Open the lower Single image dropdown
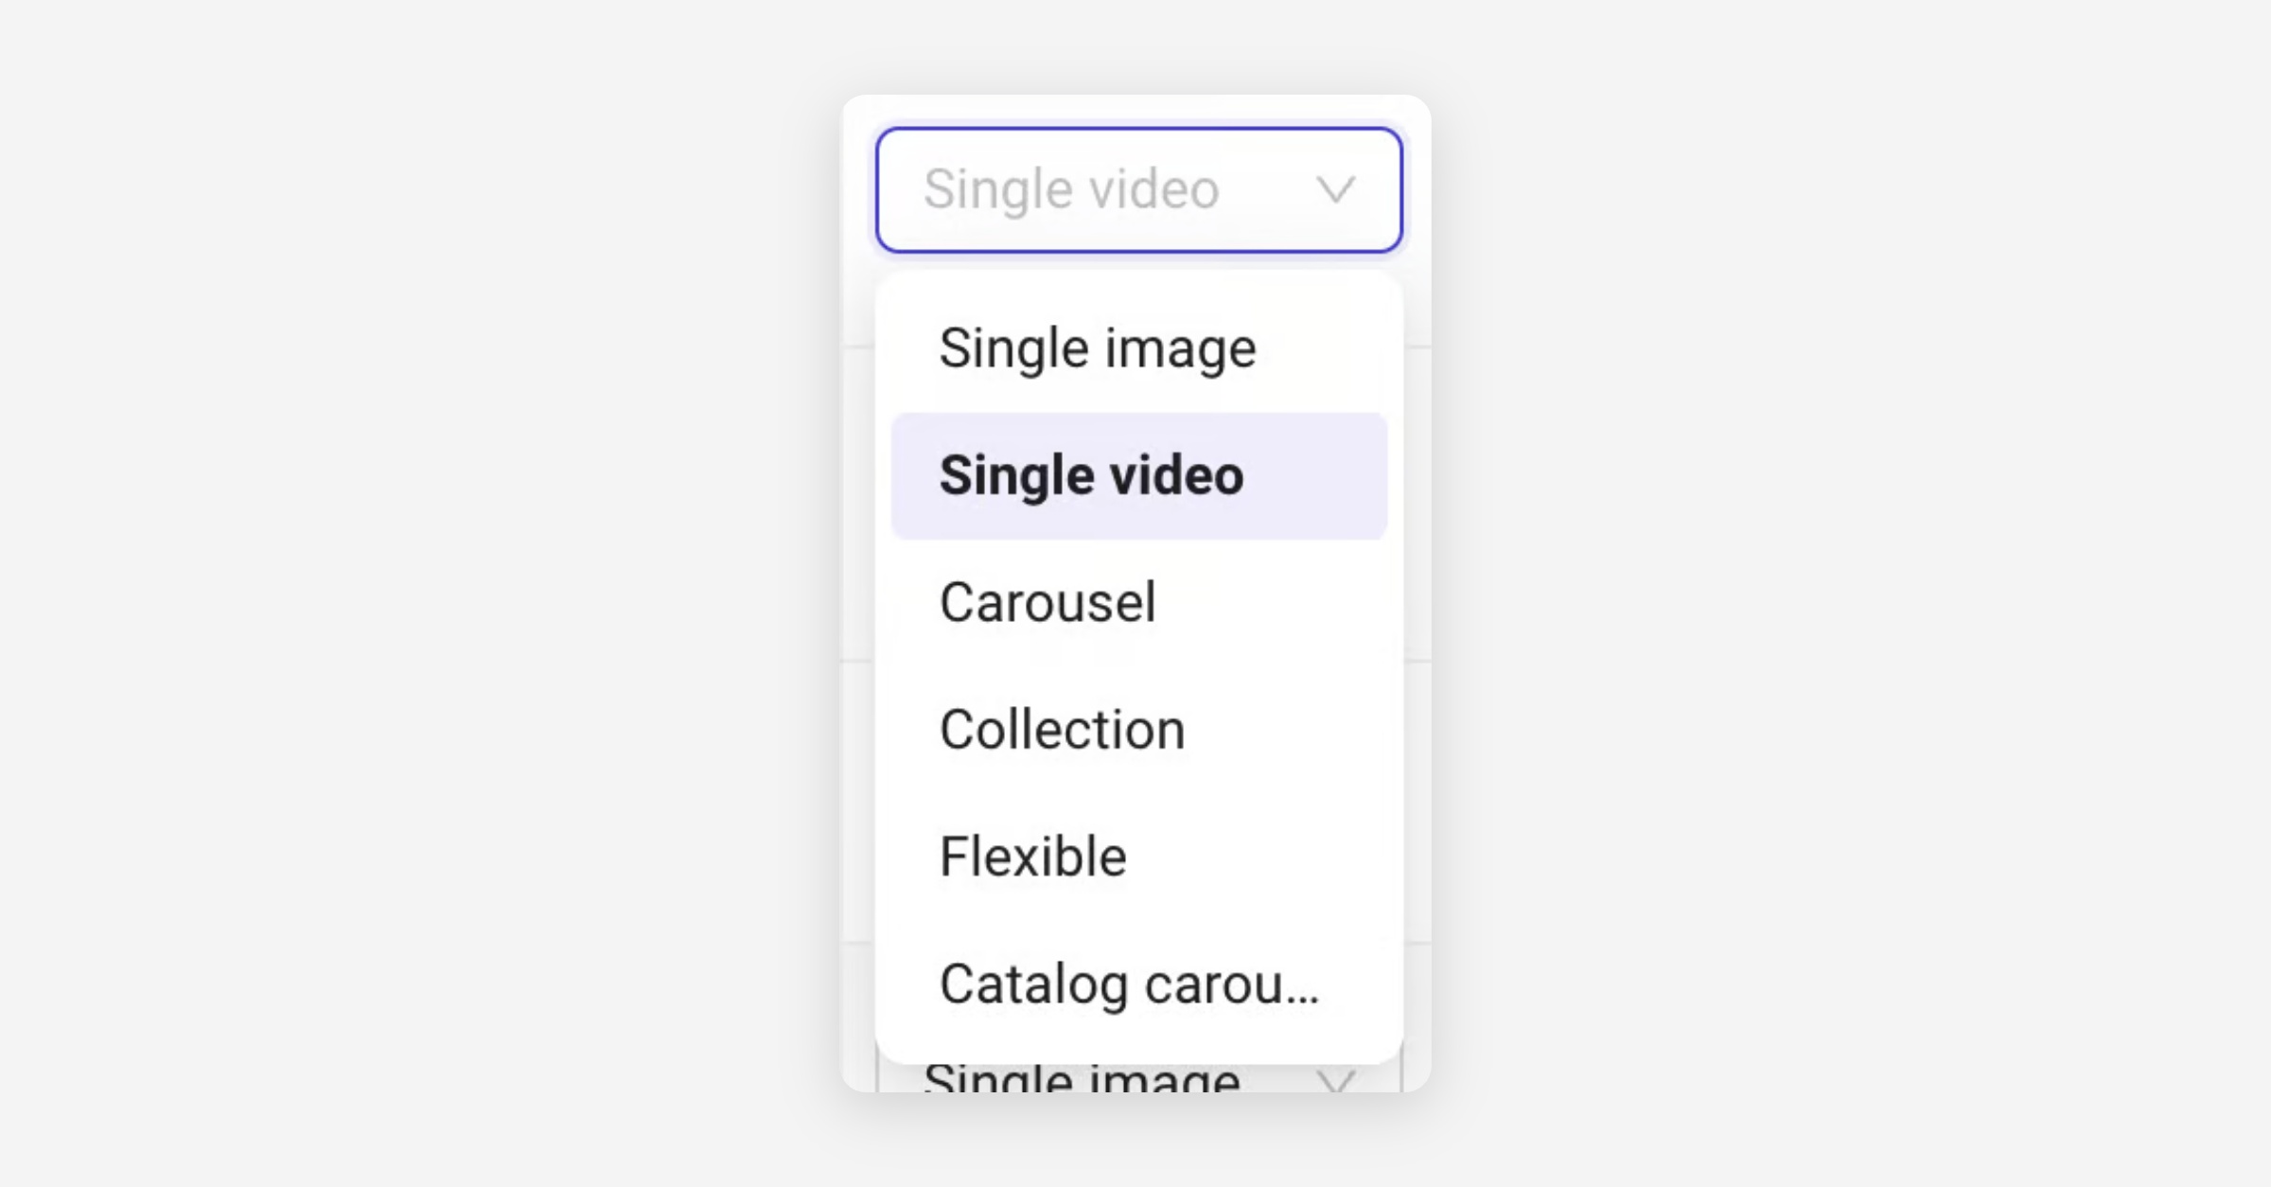This screenshot has width=2271, height=1187. click(x=1138, y=1079)
